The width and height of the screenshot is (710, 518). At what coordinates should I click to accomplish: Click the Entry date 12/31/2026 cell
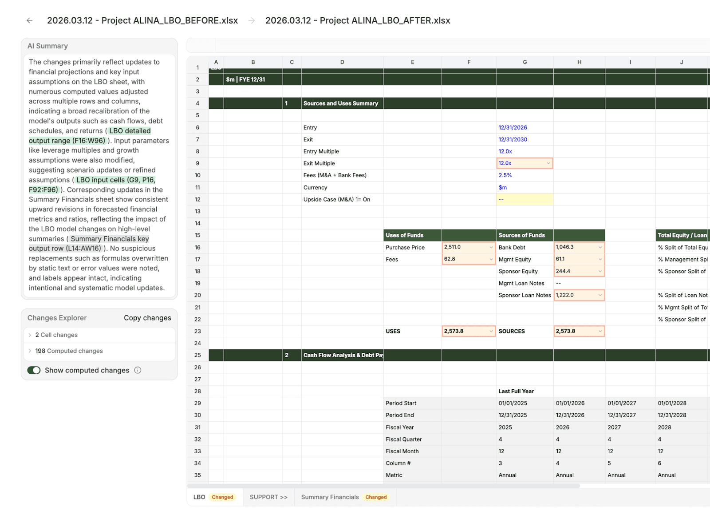coord(525,127)
